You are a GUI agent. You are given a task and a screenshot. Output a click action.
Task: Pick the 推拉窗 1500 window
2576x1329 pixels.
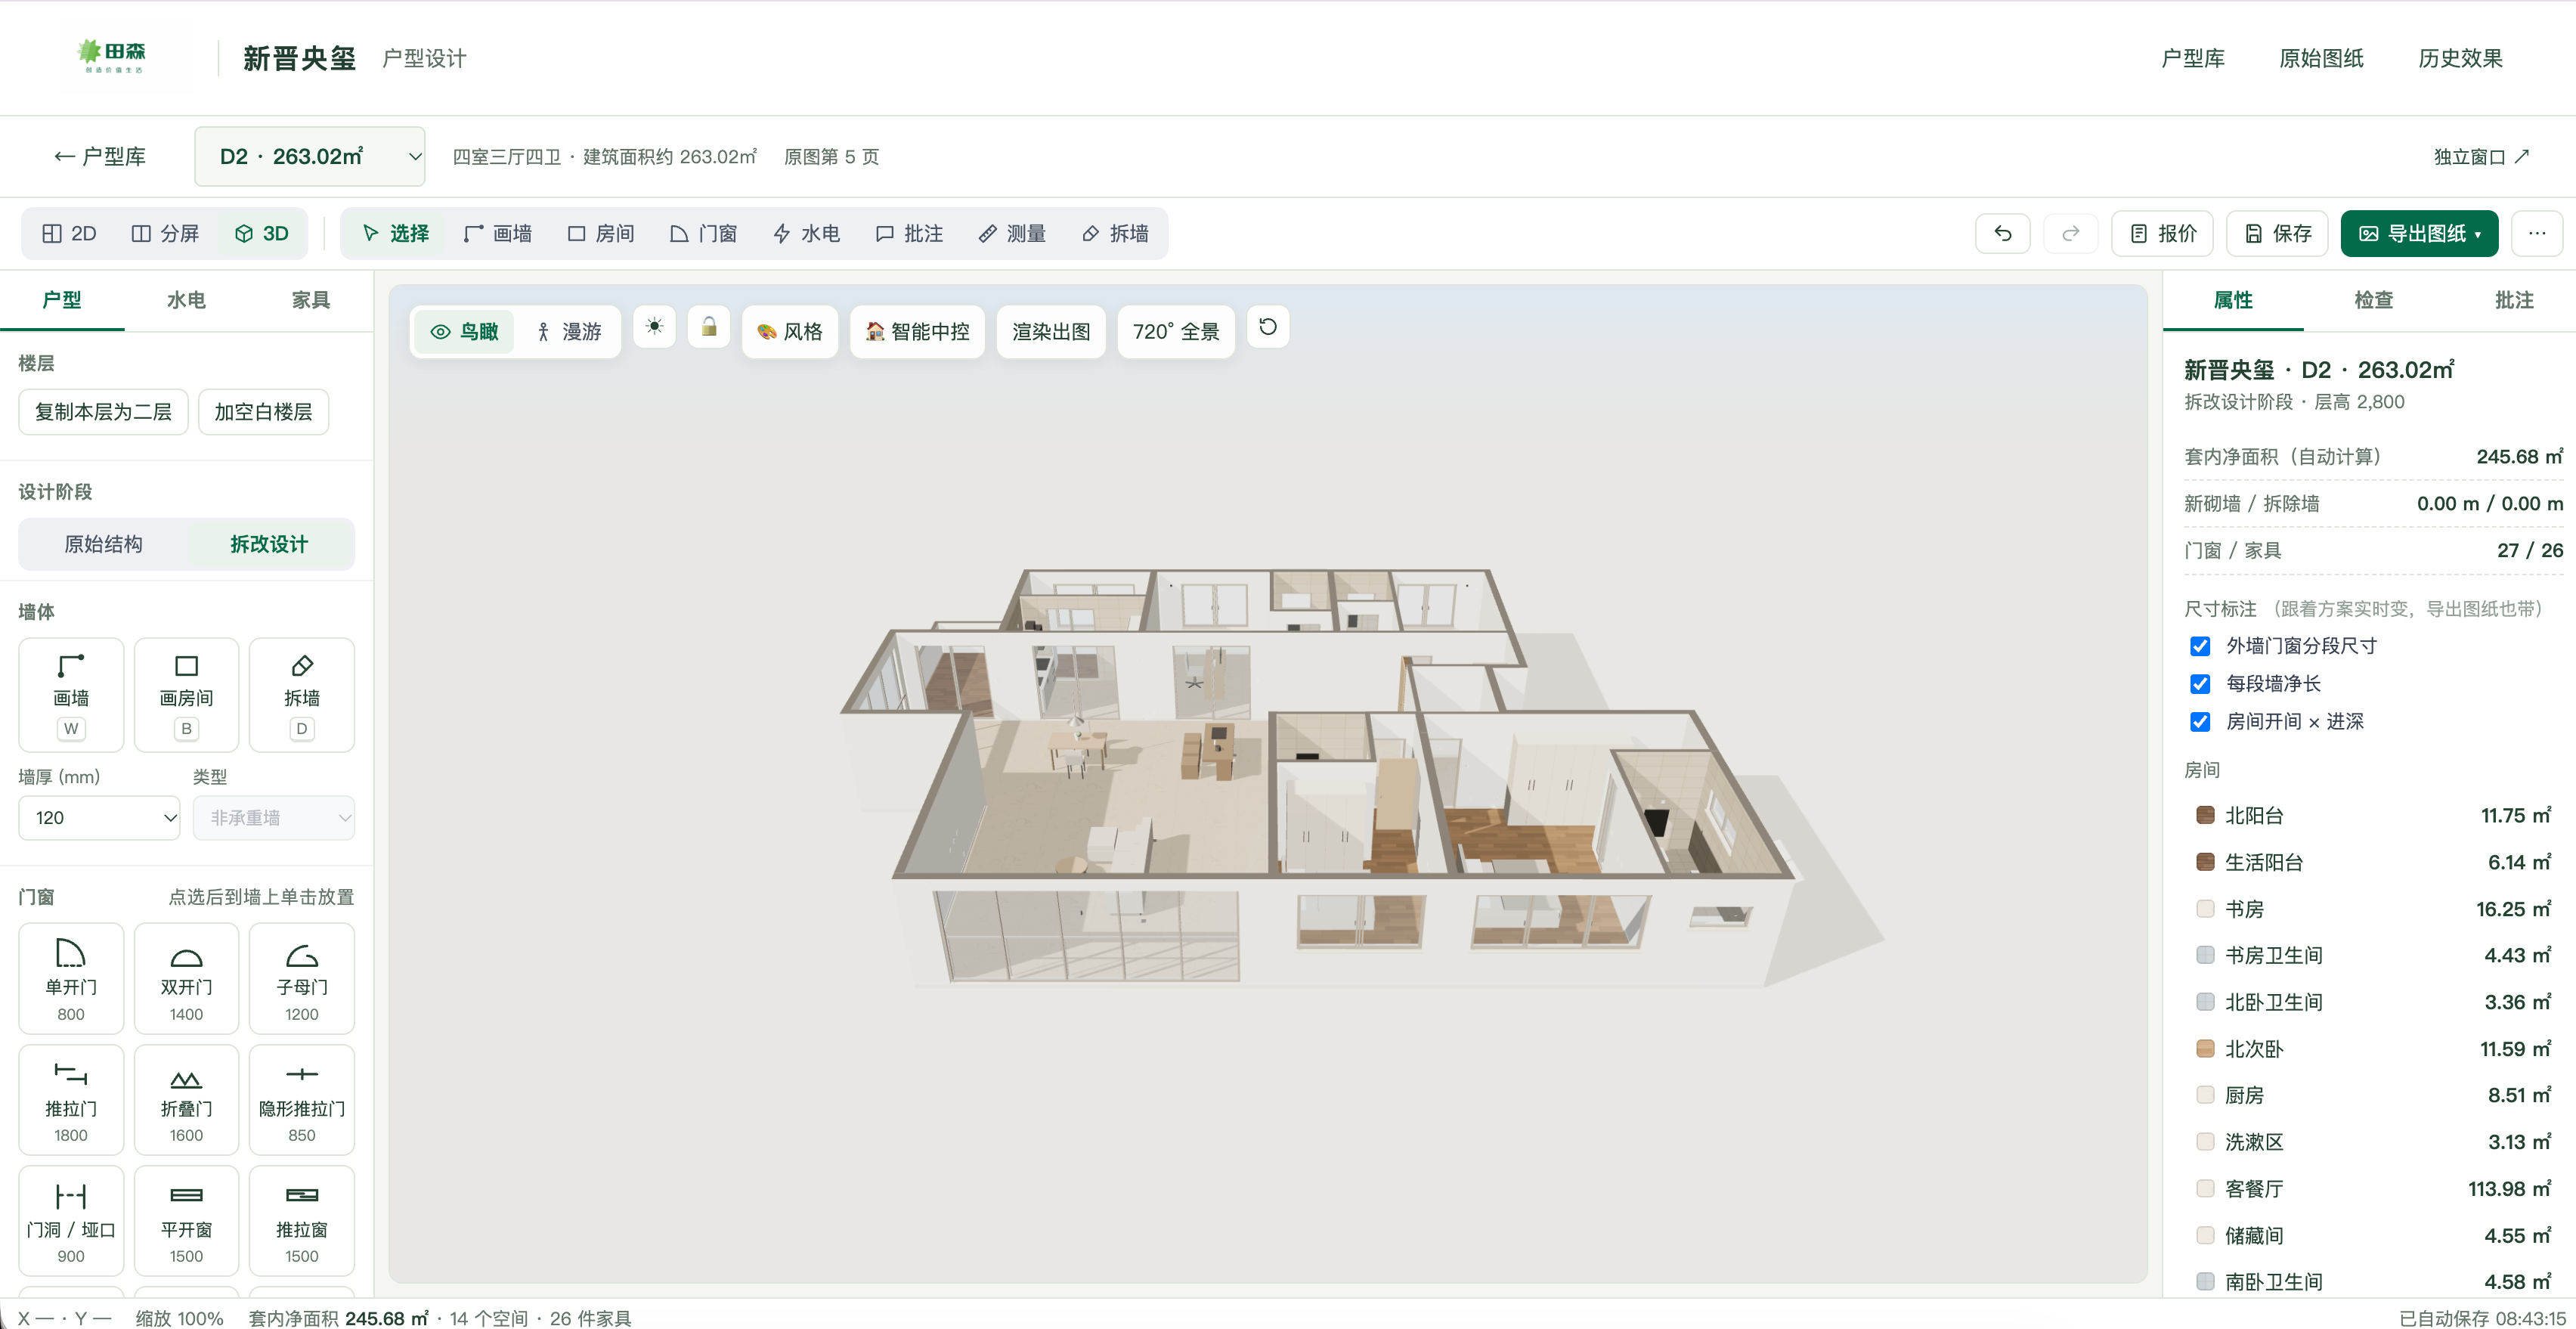[302, 1221]
